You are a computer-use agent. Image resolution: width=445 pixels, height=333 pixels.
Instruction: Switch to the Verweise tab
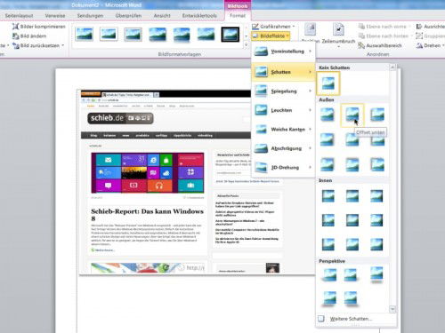pyautogui.click(x=55, y=15)
